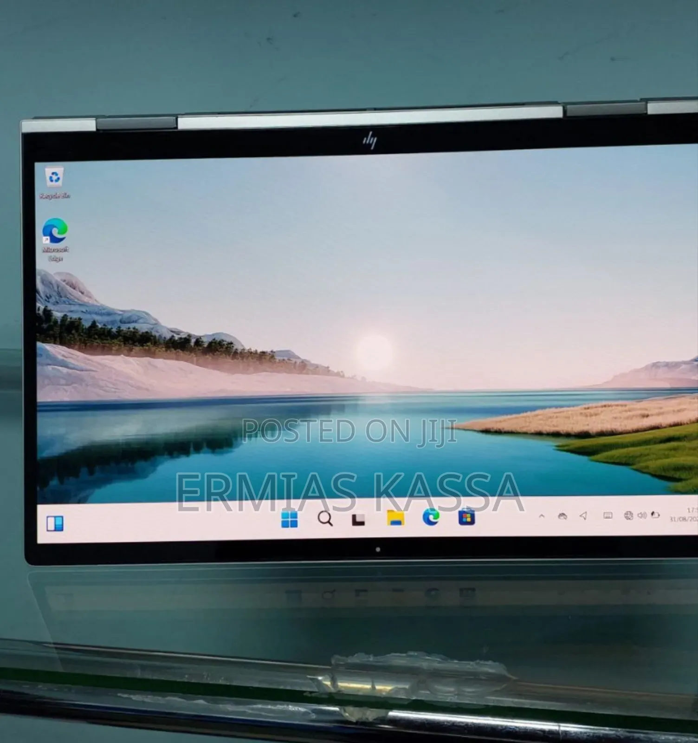The image size is (698, 743).
Task: Open Microsoft Store from the taskbar
Action: pos(466,517)
